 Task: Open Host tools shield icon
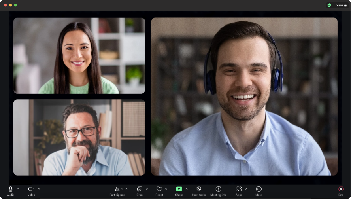pos(199,189)
